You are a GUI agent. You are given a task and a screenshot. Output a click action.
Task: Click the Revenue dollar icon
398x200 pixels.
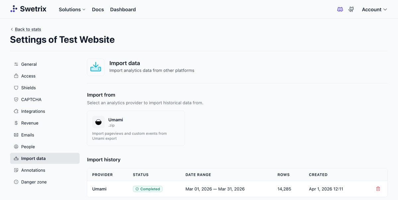click(16, 123)
